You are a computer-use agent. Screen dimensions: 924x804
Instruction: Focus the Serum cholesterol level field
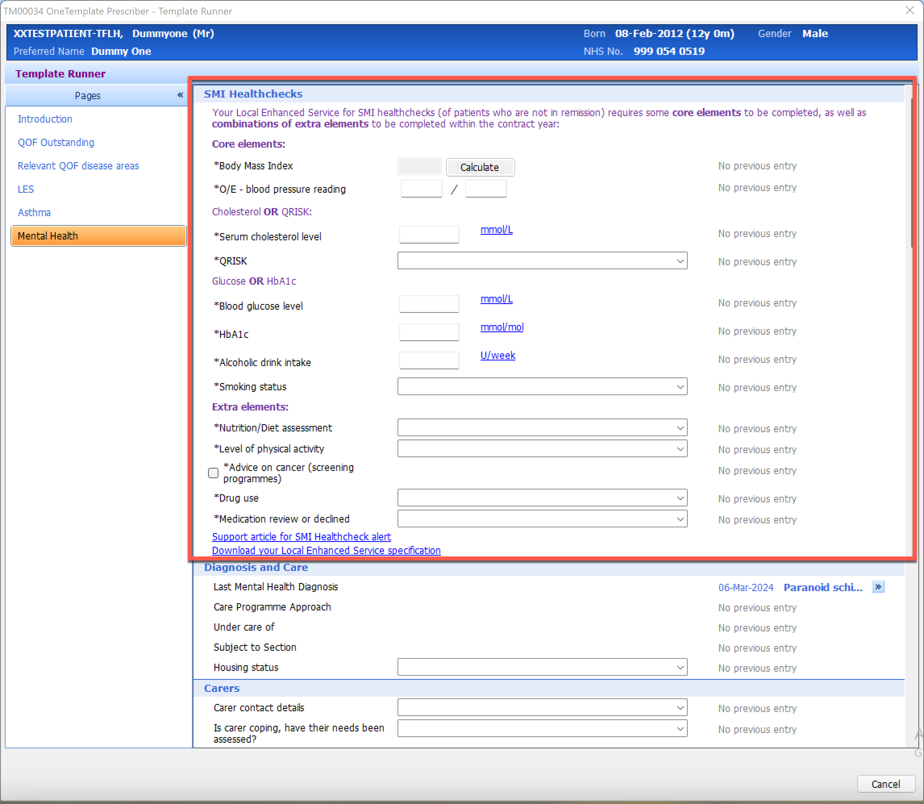(x=429, y=235)
